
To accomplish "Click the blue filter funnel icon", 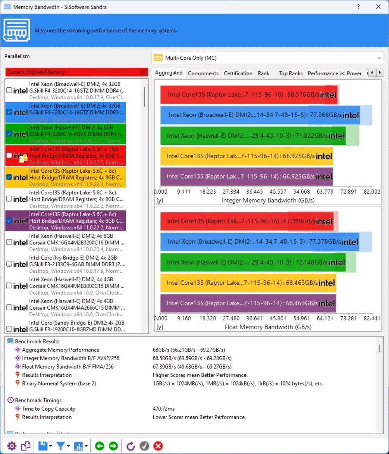I will 61,446.
